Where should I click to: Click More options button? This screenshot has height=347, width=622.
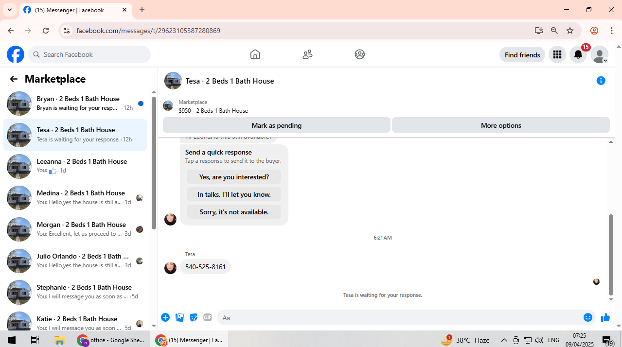[x=501, y=125]
